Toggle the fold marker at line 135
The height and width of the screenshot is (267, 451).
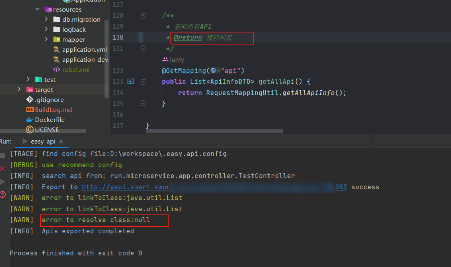[x=143, y=103]
